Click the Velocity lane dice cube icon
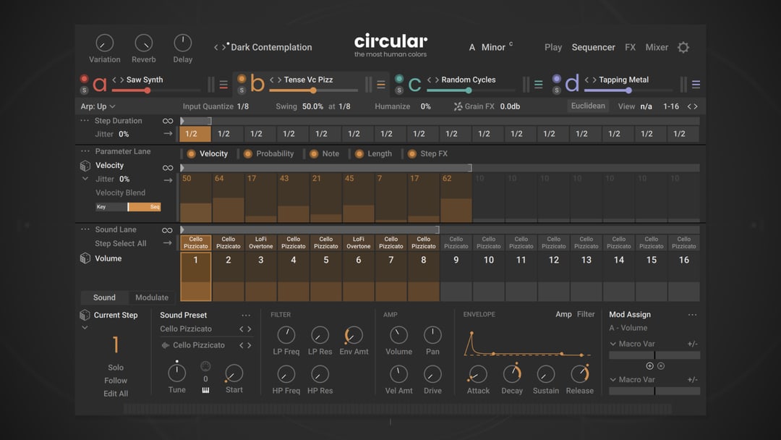The height and width of the screenshot is (440, 781). (x=85, y=166)
